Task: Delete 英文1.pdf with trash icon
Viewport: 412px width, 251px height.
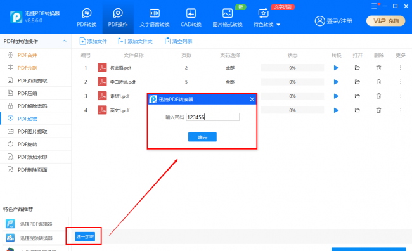Action: [378, 110]
